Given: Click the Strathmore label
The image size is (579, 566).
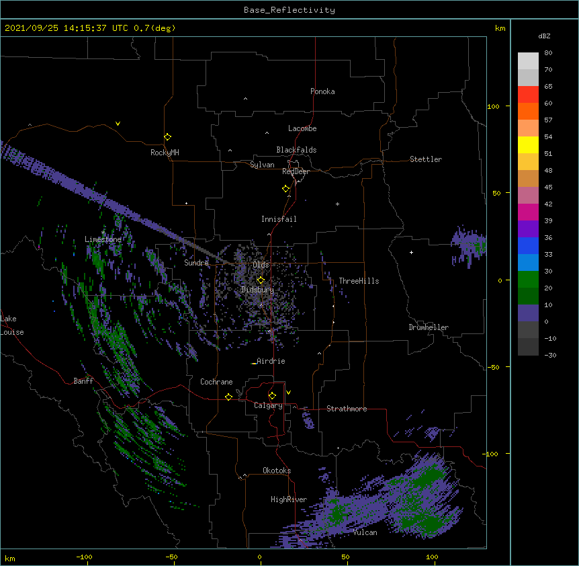Looking at the screenshot, I should coord(347,409).
